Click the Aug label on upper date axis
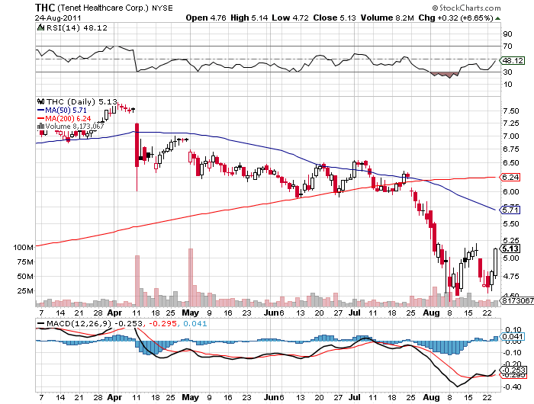 tap(431, 313)
